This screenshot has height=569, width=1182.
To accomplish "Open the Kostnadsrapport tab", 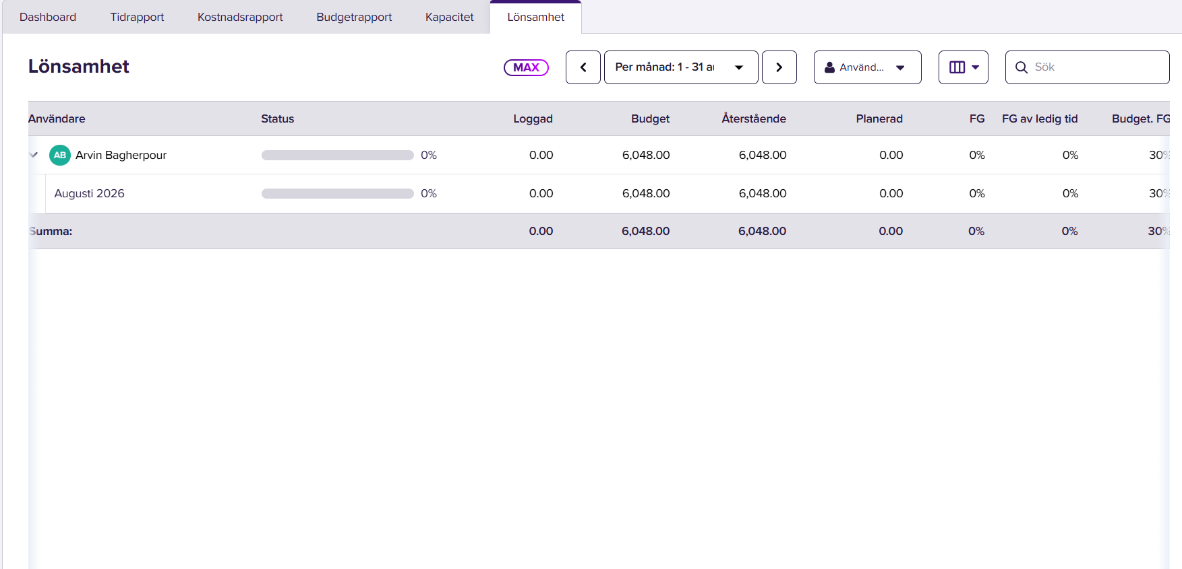I will (x=240, y=17).
